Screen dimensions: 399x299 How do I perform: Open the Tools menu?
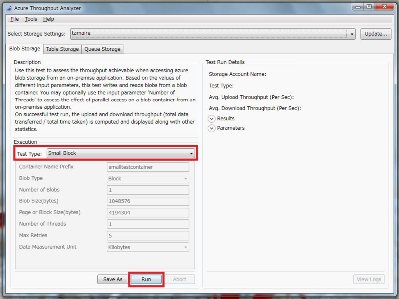tap(31, 19)
